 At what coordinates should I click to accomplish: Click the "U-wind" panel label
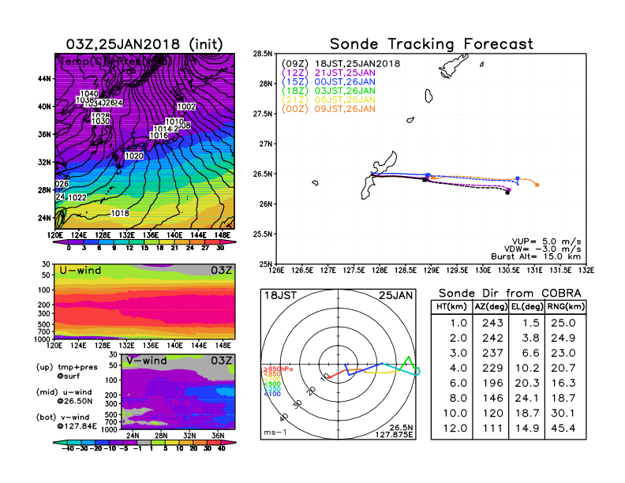coord(80,271)
